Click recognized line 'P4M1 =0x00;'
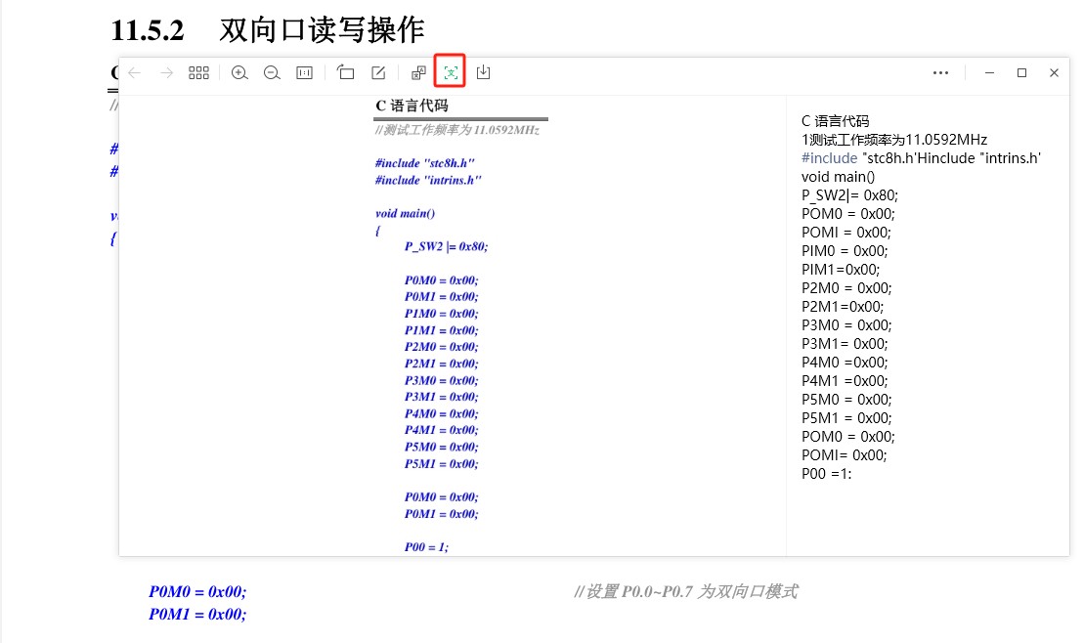The width and height of the screenshot is (1084, 643). 845,381
